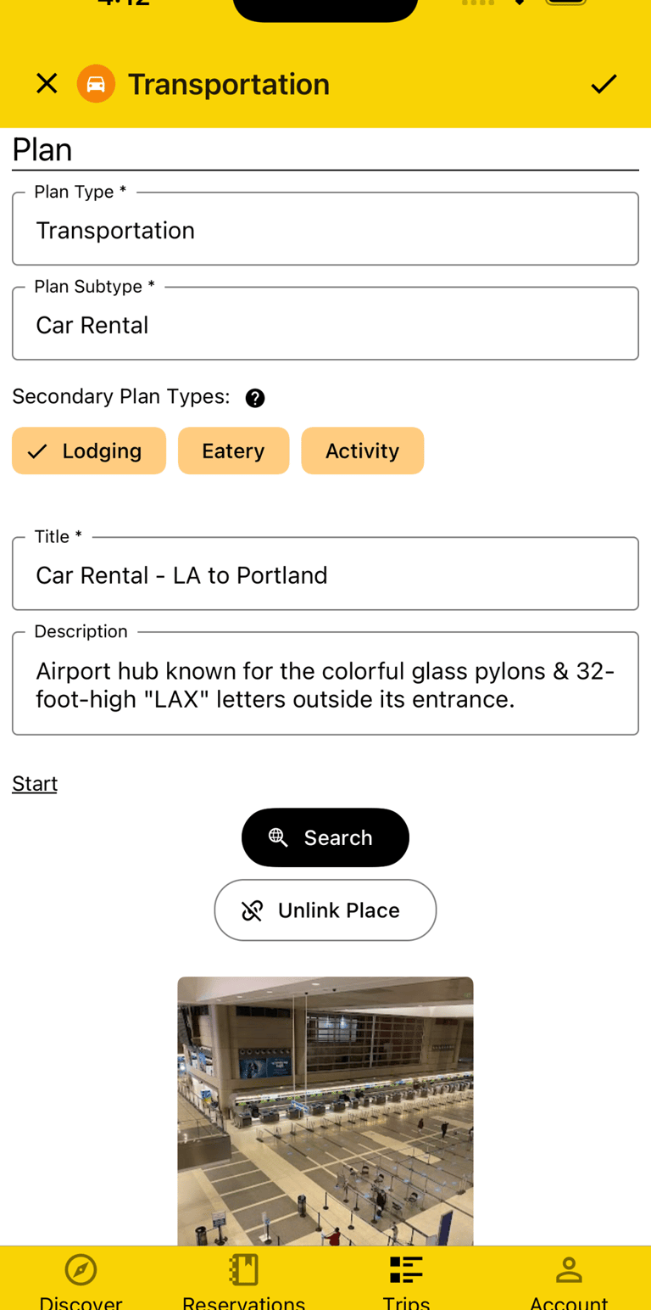Click the Unlink Place button

(325, 910)
